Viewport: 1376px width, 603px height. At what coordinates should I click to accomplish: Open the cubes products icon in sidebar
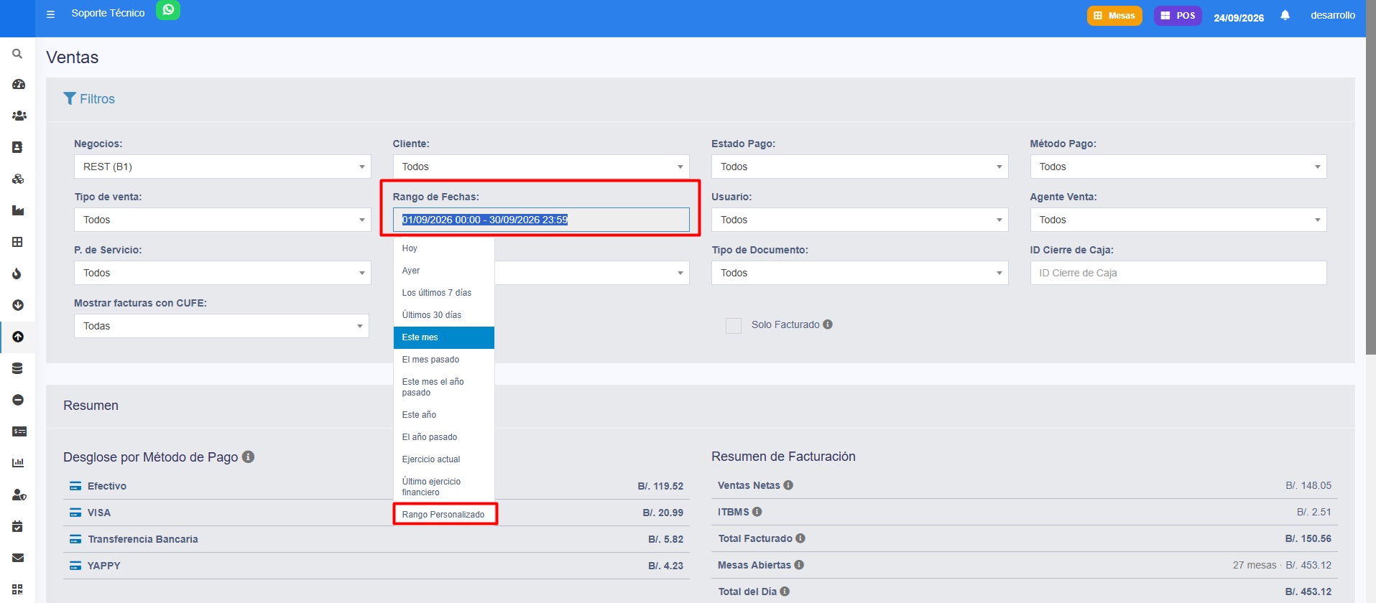pyautogui.click(x=18, y=179)
